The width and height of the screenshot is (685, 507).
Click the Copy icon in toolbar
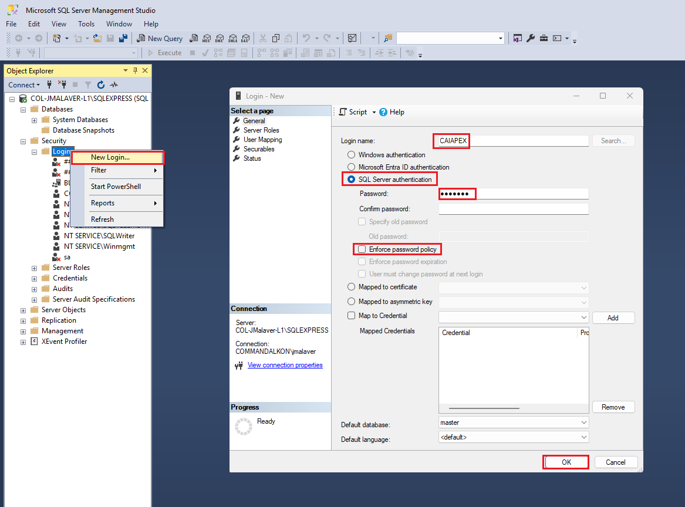point(276,38)
